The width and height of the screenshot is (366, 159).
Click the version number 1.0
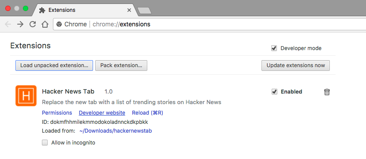108,92
